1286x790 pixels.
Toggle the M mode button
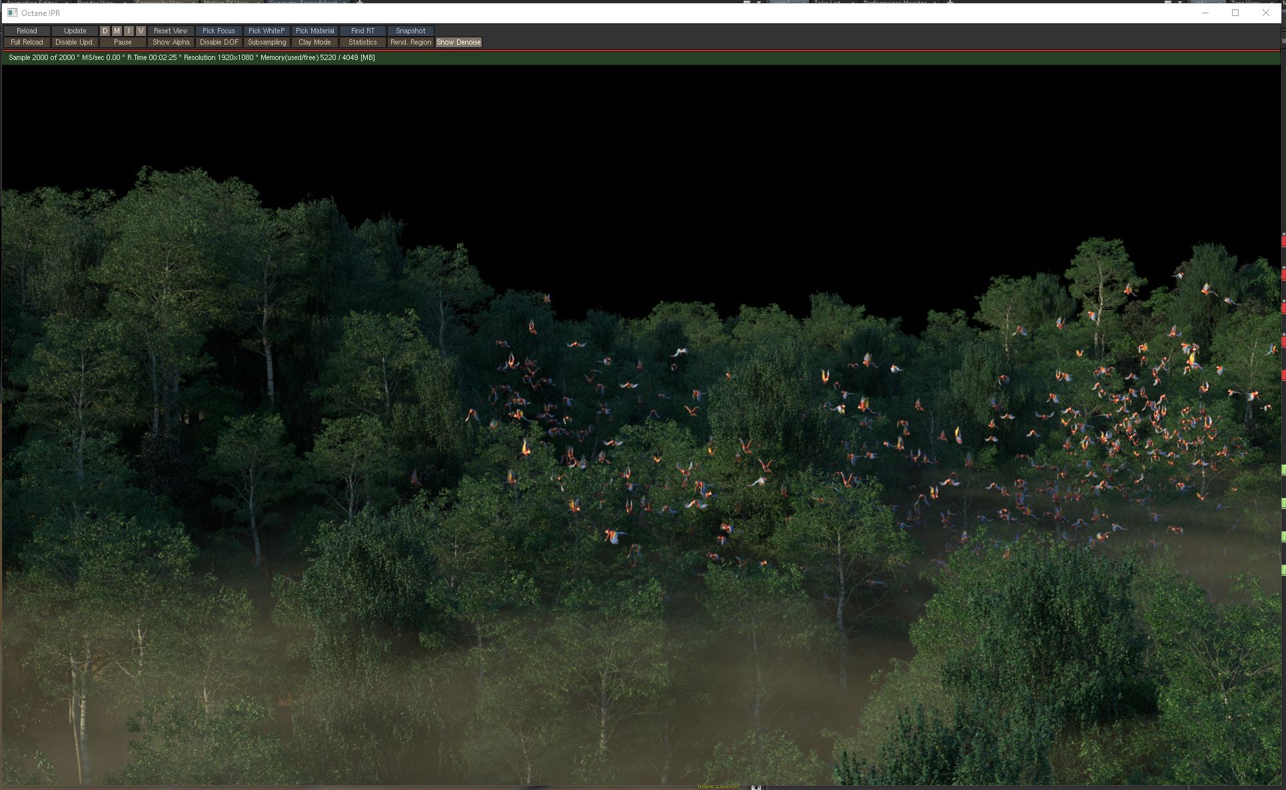(x=117, y=31)
